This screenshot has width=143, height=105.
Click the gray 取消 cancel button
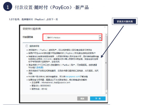[82, 99]
